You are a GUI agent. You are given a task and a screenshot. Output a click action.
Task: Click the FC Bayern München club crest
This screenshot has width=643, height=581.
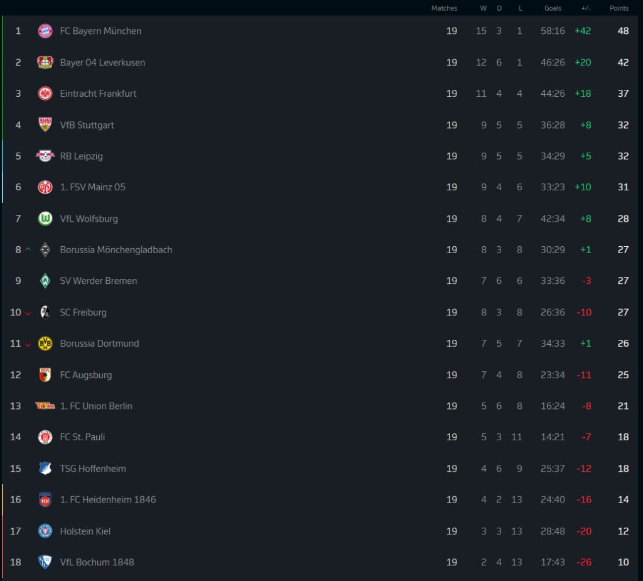[x=45, y=31]
